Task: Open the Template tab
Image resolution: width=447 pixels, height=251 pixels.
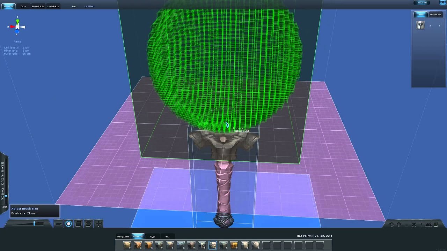Action: (123, 236)
